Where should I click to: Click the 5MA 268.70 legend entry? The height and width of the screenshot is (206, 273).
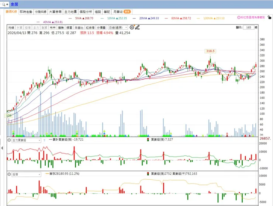pyautogui.click(x=81, y=18)
